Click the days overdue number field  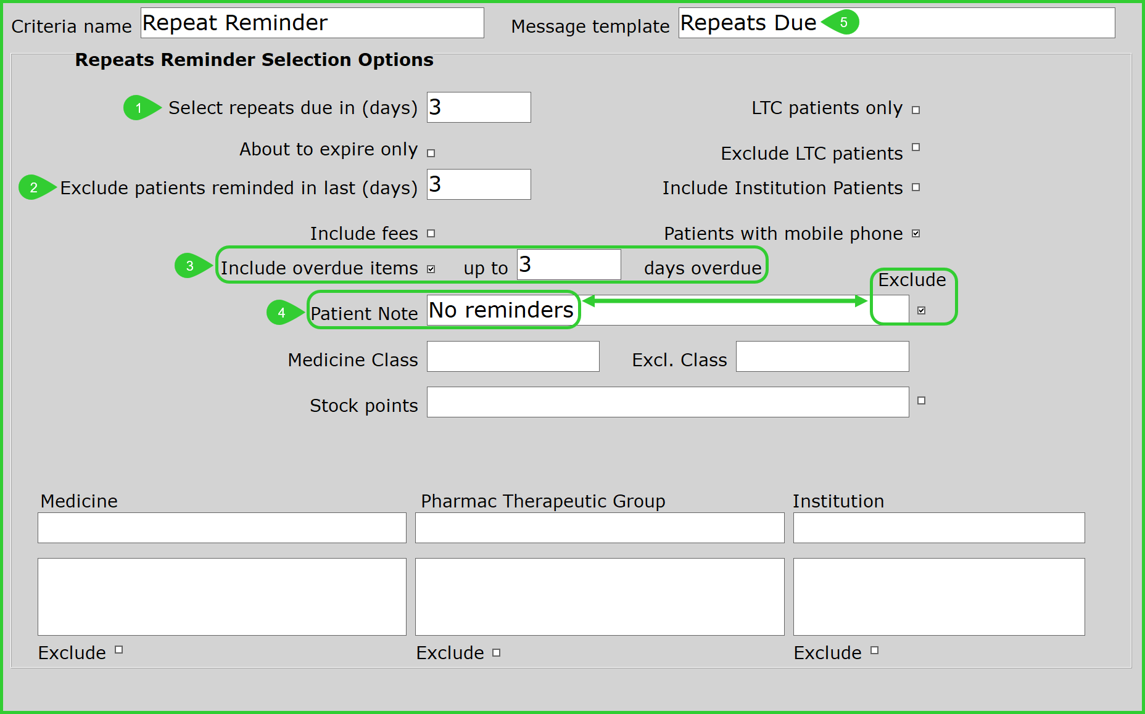[568, 265]
